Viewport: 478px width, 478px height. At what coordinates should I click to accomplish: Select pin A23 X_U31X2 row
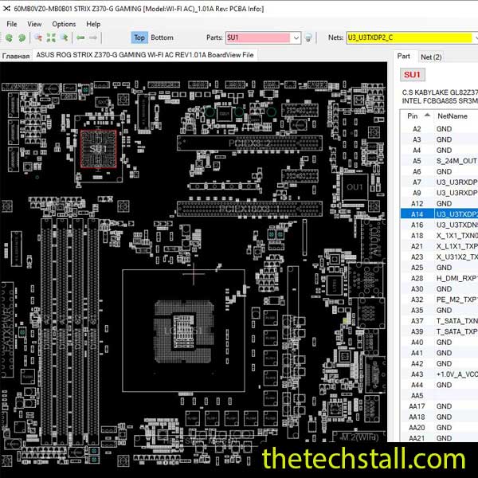click(439, 257)
